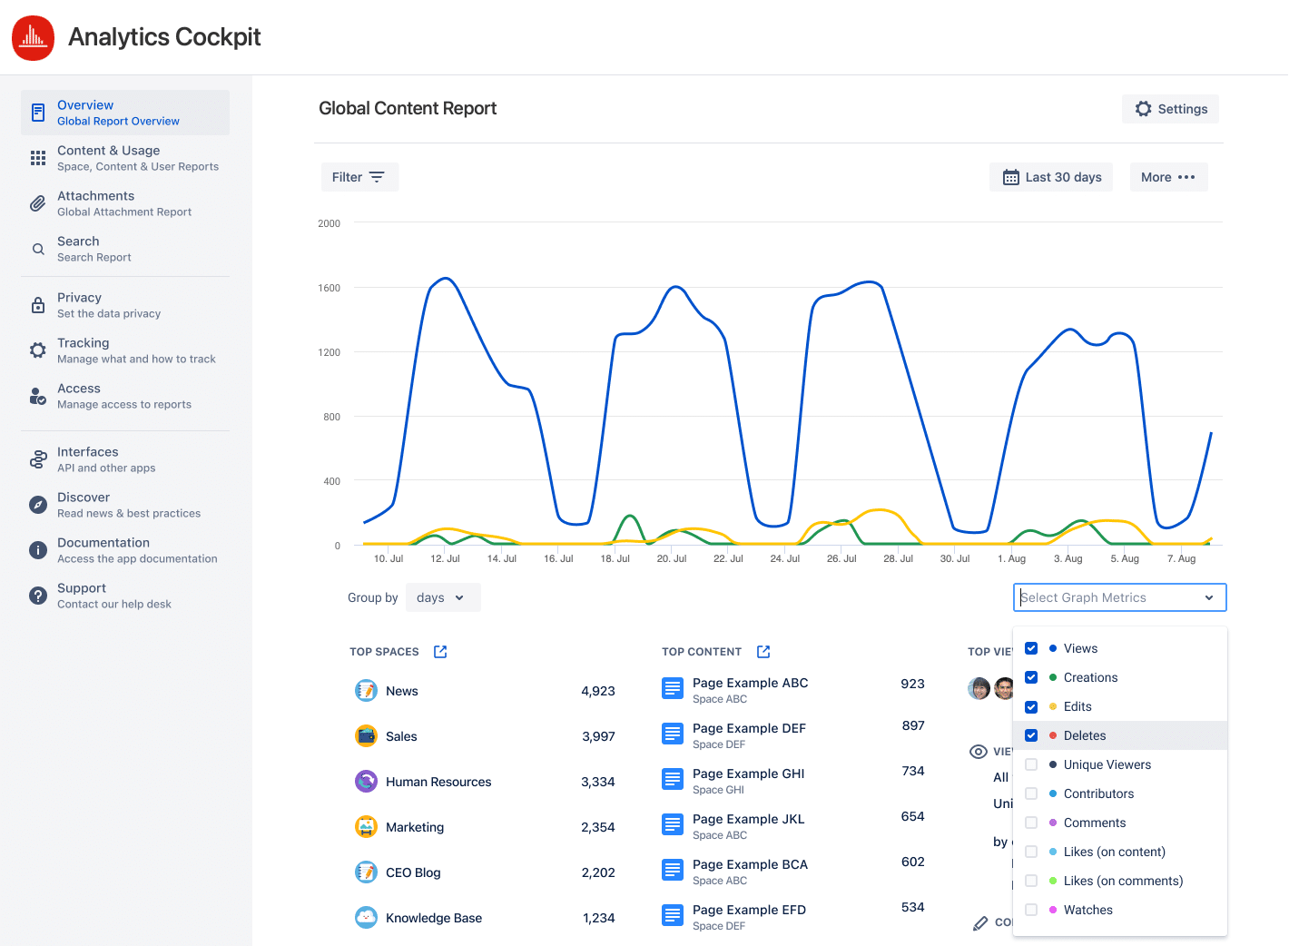Click the Search magnifier icon in sidebar
The height and width of the screenshot is (946, 1289).
click(37, 249)
